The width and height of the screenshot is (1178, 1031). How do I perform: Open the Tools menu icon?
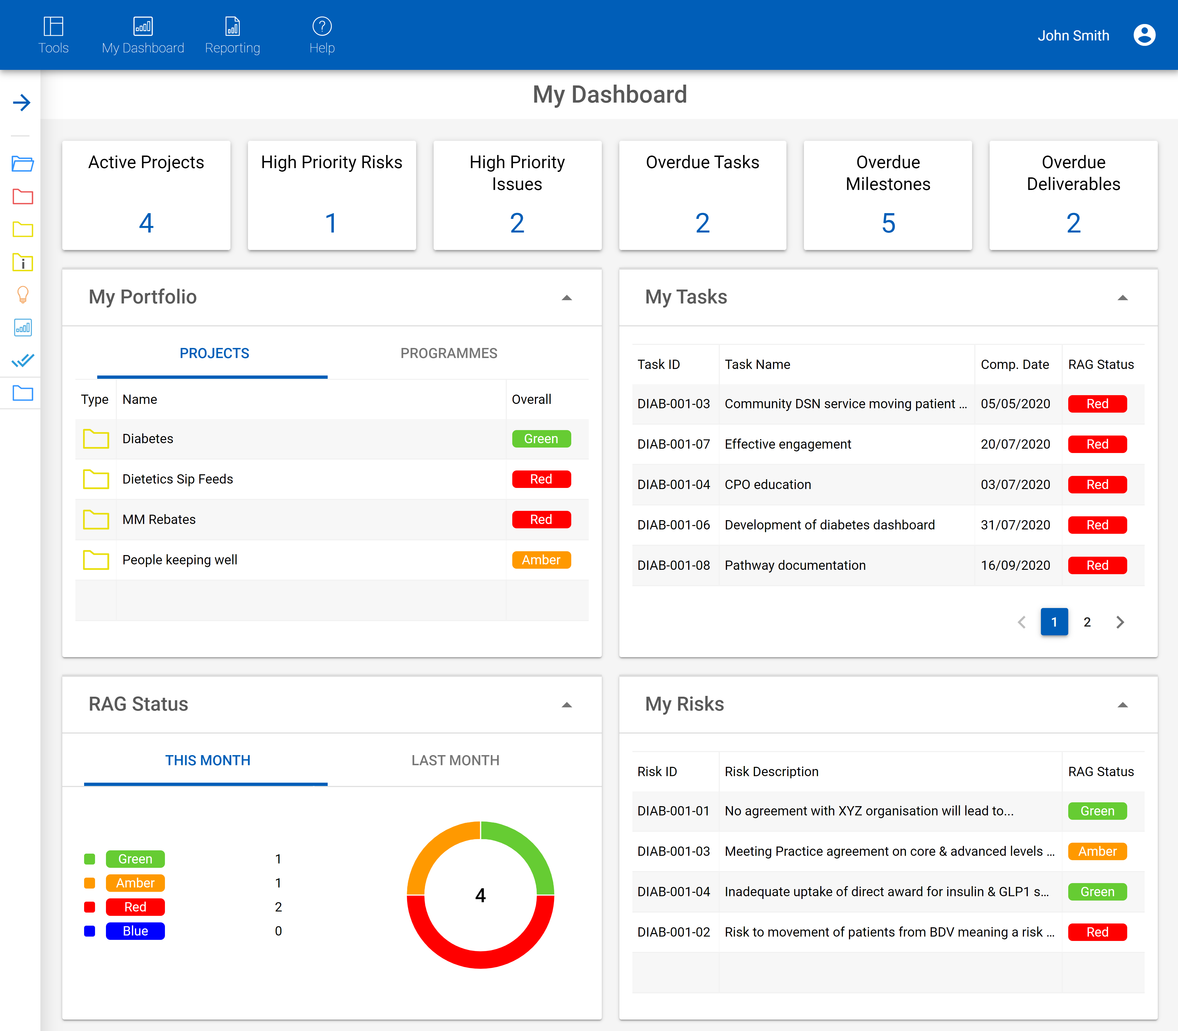[53, 26]
